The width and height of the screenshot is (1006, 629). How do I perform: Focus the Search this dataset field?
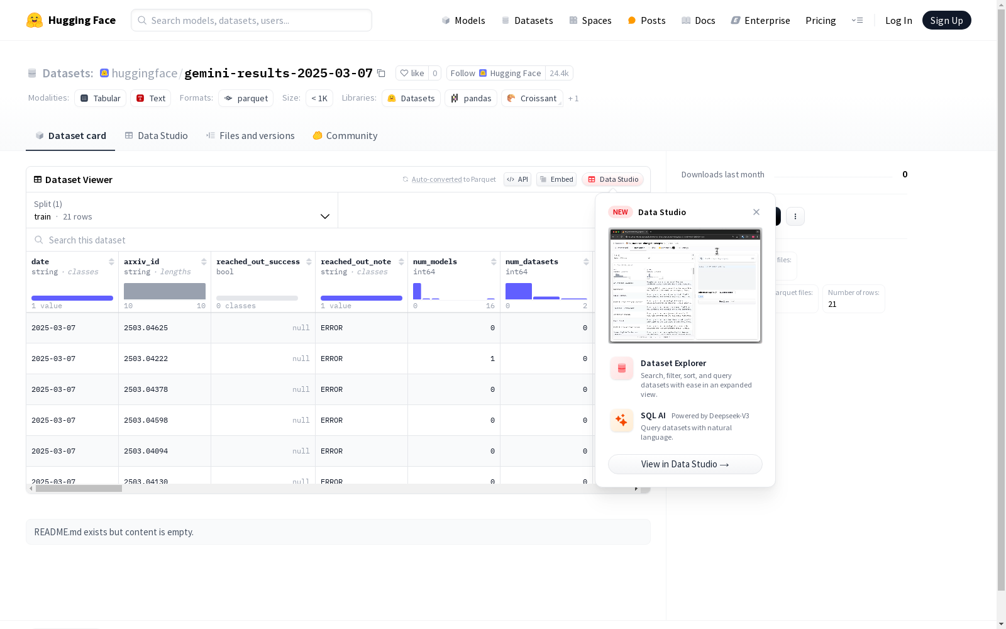[x=311, y=240]
